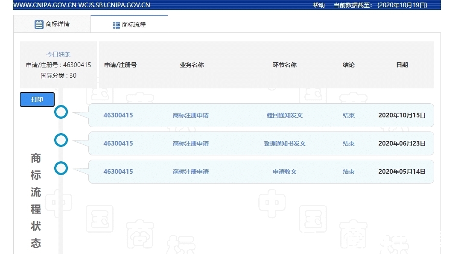Click 结束 in the 驳回通知发文 row
The width and height of the screenshot is (461, 254).
pyautogui.click(x=349, y=115)
